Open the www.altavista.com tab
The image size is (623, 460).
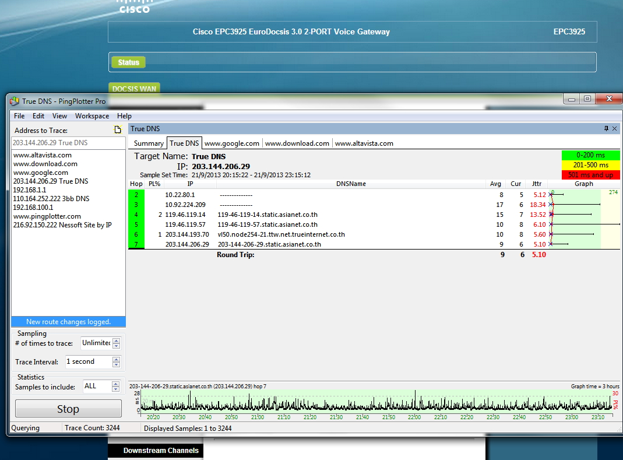tap(364, 143)
